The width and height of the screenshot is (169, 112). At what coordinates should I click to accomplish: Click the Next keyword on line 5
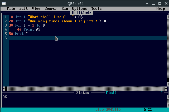[19, 34]
